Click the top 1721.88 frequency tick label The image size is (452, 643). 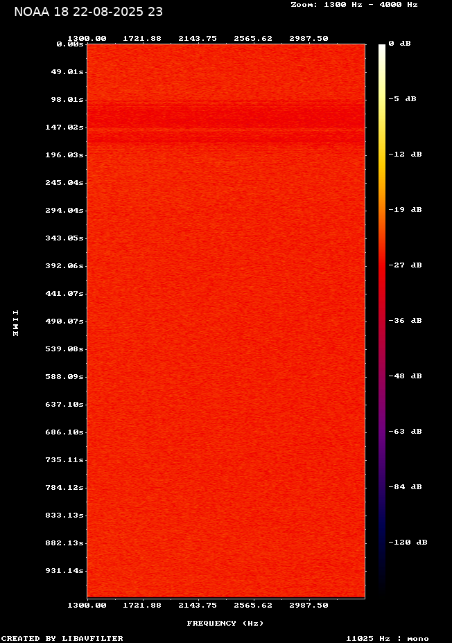[x=142, y=39]
